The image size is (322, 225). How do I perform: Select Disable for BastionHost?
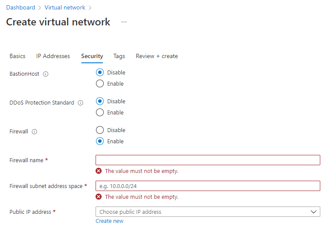click(x=100, y=72)
